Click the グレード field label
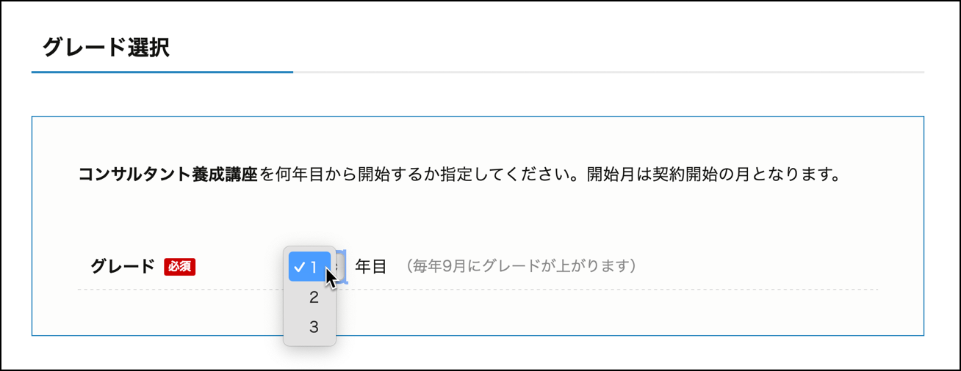Image resolution: width=961 pixels, height=371 pixels. click(x=123, y=266)
